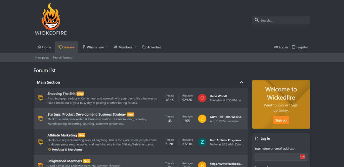
Task: Click the 43.1K threads count
Action: [170, 100]
